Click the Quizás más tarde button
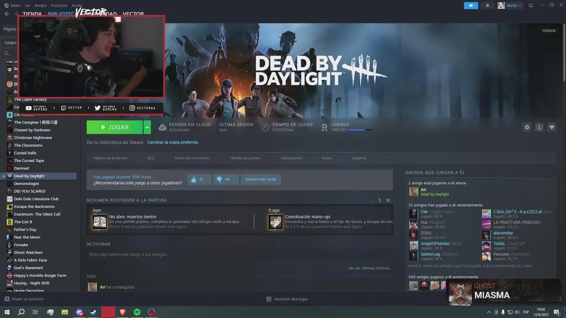This screenshot has height=318, width=566. (x=261, y=179)
